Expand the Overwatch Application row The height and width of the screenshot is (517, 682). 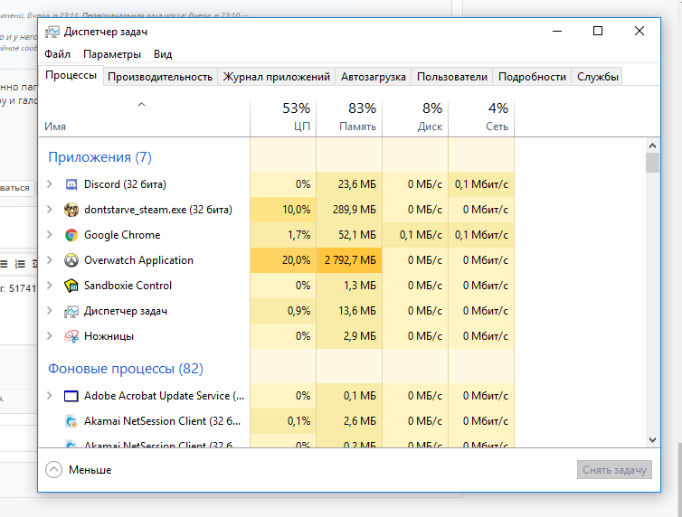[x=50, y=259]
